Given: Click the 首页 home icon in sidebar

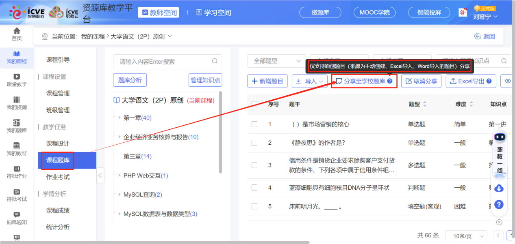Looking at the screenshot, I should [x=17, y=34].
